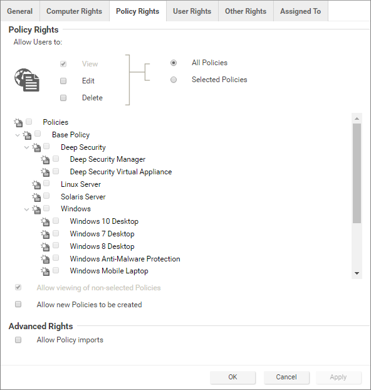Viewport: 371px width, 390px height.
Task: Open the Assigned To tab
Action: [x=301, y=11]
